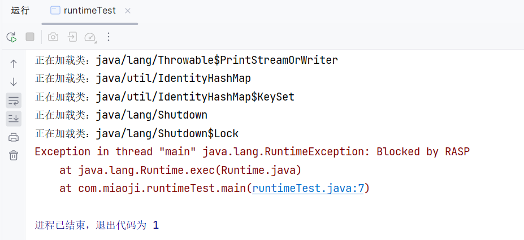The width and height of the screenshot is (524, 240).
Task: Click the arrow-into-box icon in toolbar
Action: [72, 37]
